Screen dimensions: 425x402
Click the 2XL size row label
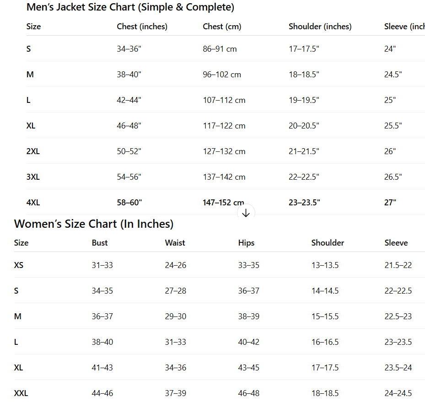click(x=33, y=151)
